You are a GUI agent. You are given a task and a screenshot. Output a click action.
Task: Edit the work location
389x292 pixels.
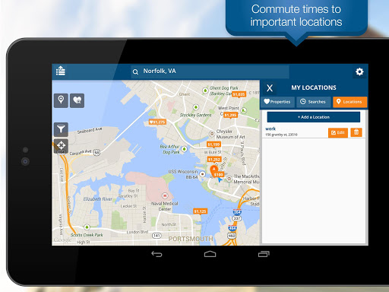(338, 132)
